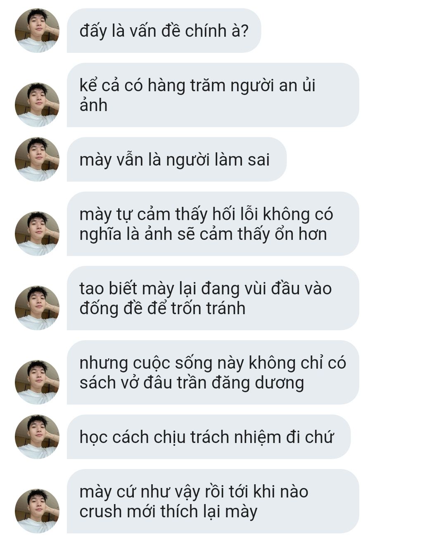Tap the message "tao biết mày lại đang vùi đầu"
Image resolution: width=446 pixels, height=540 pixels.
coord(213,298)
